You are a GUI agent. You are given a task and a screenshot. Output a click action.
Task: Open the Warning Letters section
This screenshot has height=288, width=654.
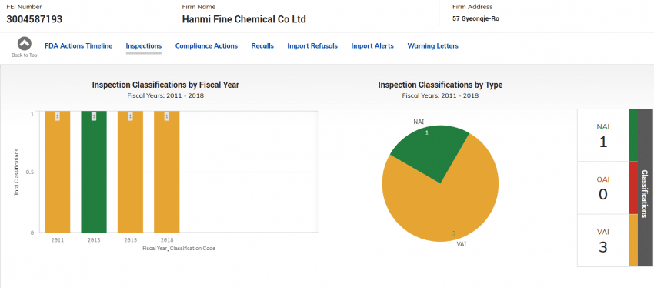[x=433, y=46]
